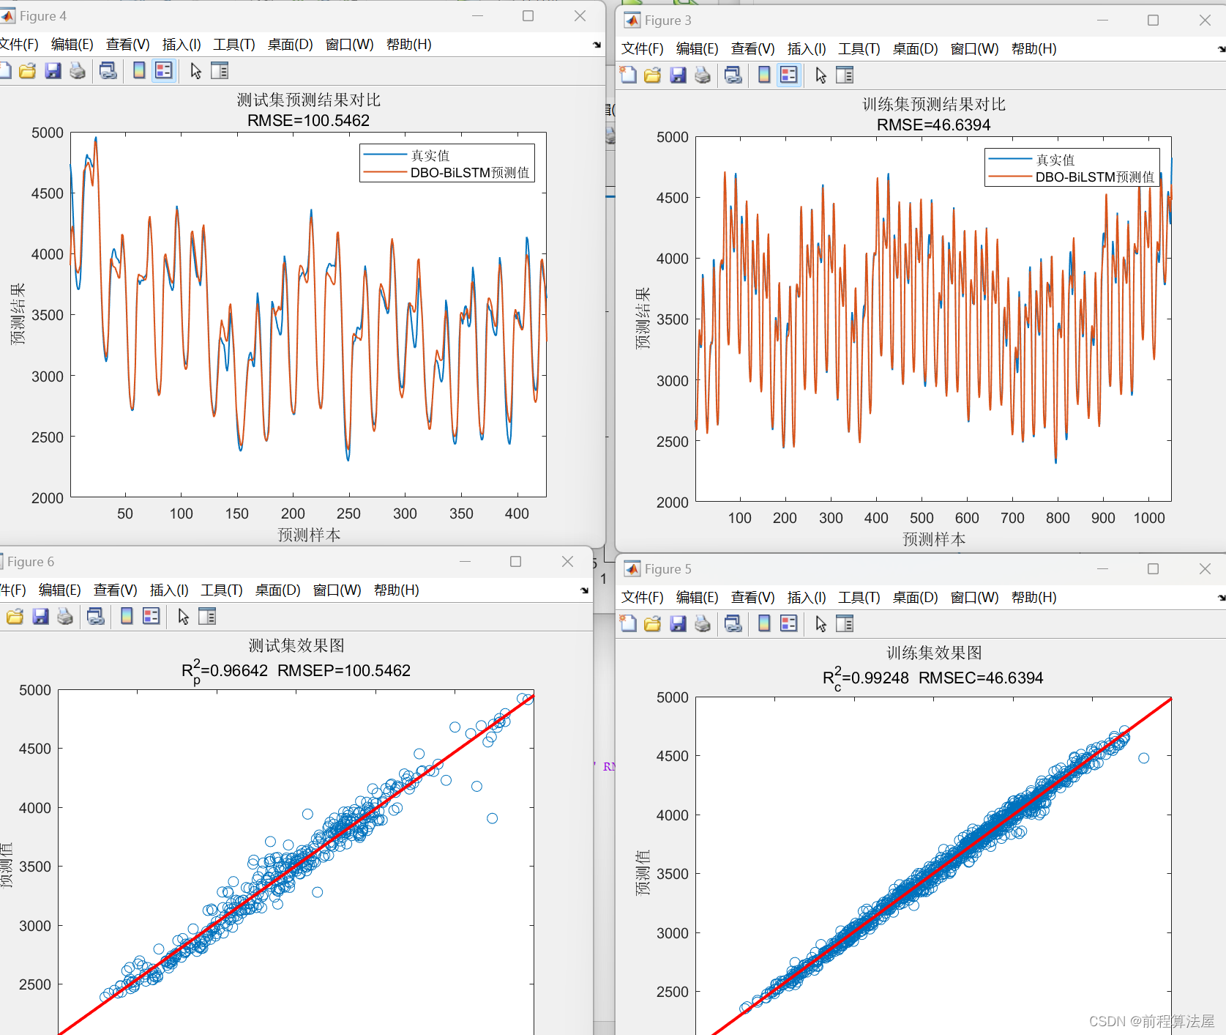
Task: Open 窗口(W) menu in Figure 5
Action: pyautogui.click(x=974, y=598)
